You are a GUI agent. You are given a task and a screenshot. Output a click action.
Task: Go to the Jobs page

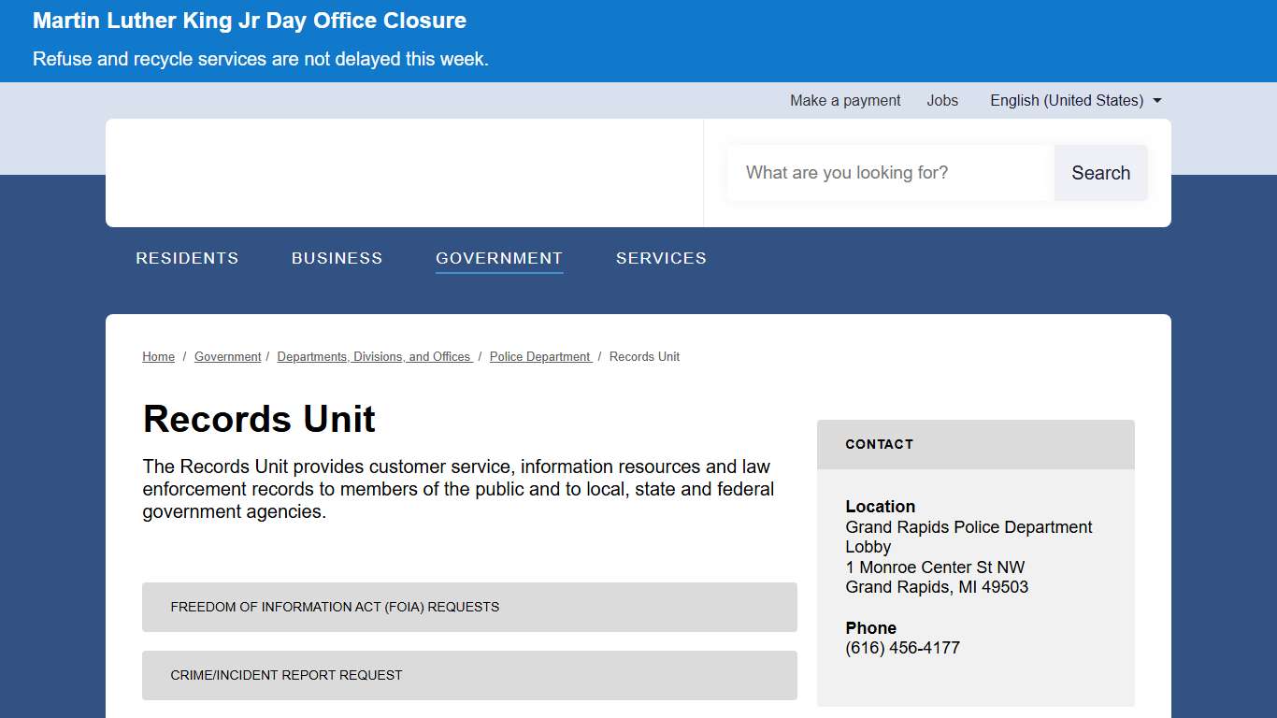pyautogui.click(x=942, y=100)
